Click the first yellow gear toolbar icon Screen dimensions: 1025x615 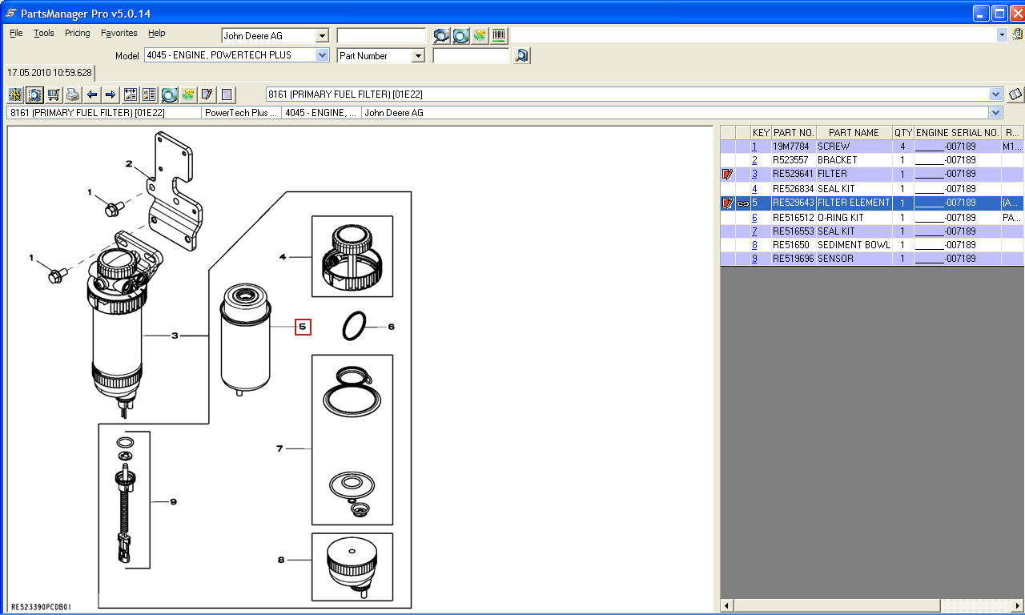15,94
